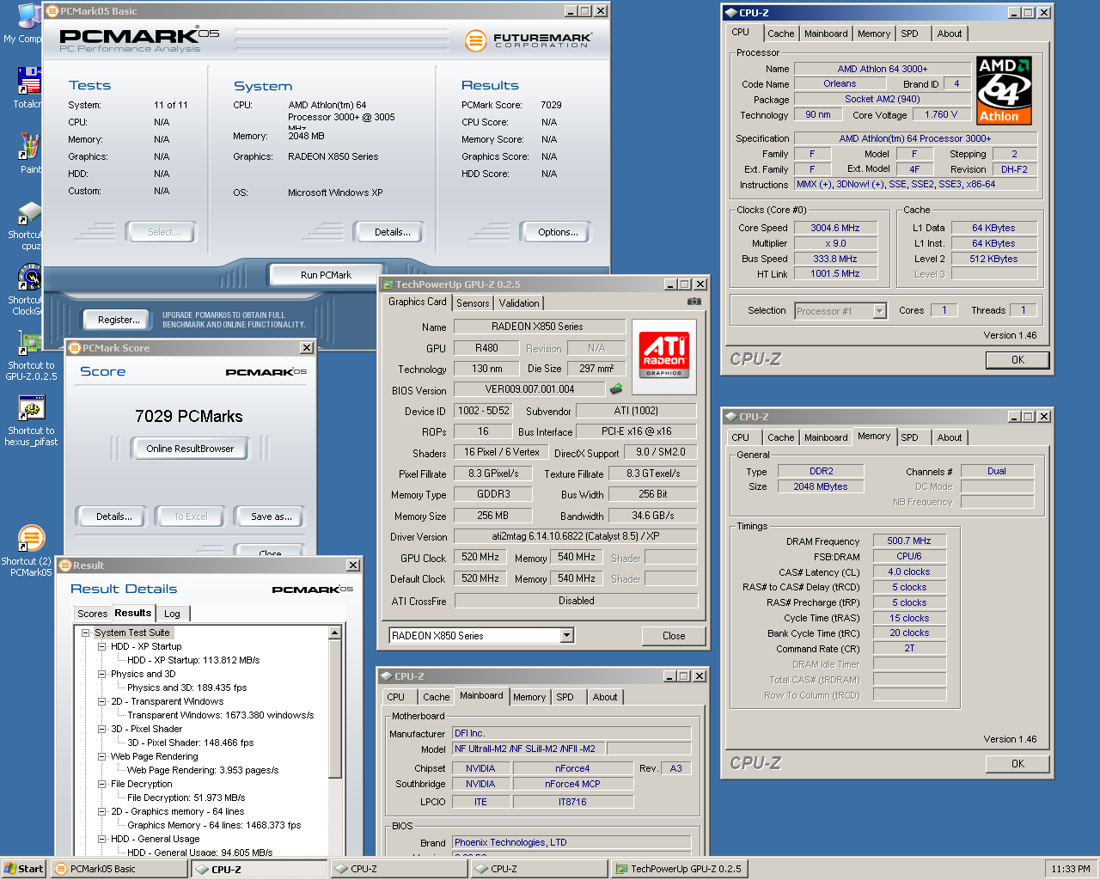Open the Paint desktop icon
This screenshot has width=1100, height=880.
click(x=29, y=146)
